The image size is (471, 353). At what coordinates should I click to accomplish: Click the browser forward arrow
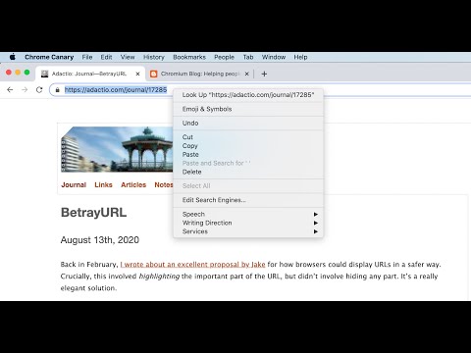click(25, 89)
